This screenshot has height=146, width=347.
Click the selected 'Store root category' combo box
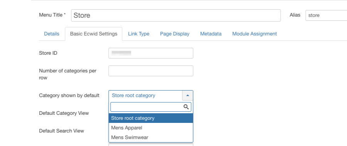click(151, 96)
